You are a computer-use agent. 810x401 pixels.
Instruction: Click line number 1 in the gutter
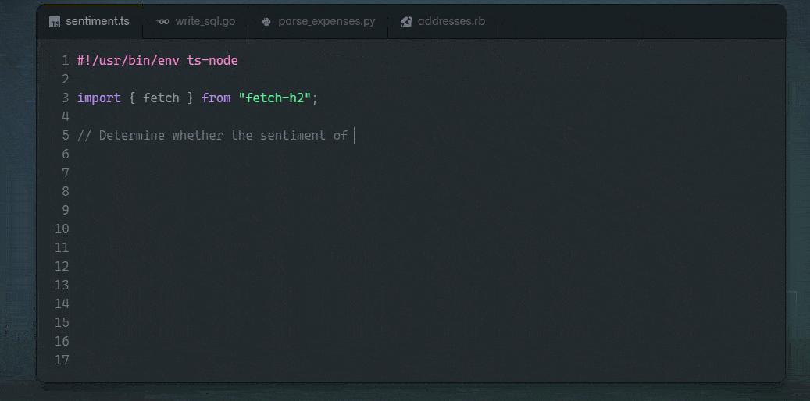click(65, 61)
